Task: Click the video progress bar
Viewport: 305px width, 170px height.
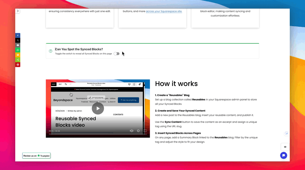Action: point(98,134)
